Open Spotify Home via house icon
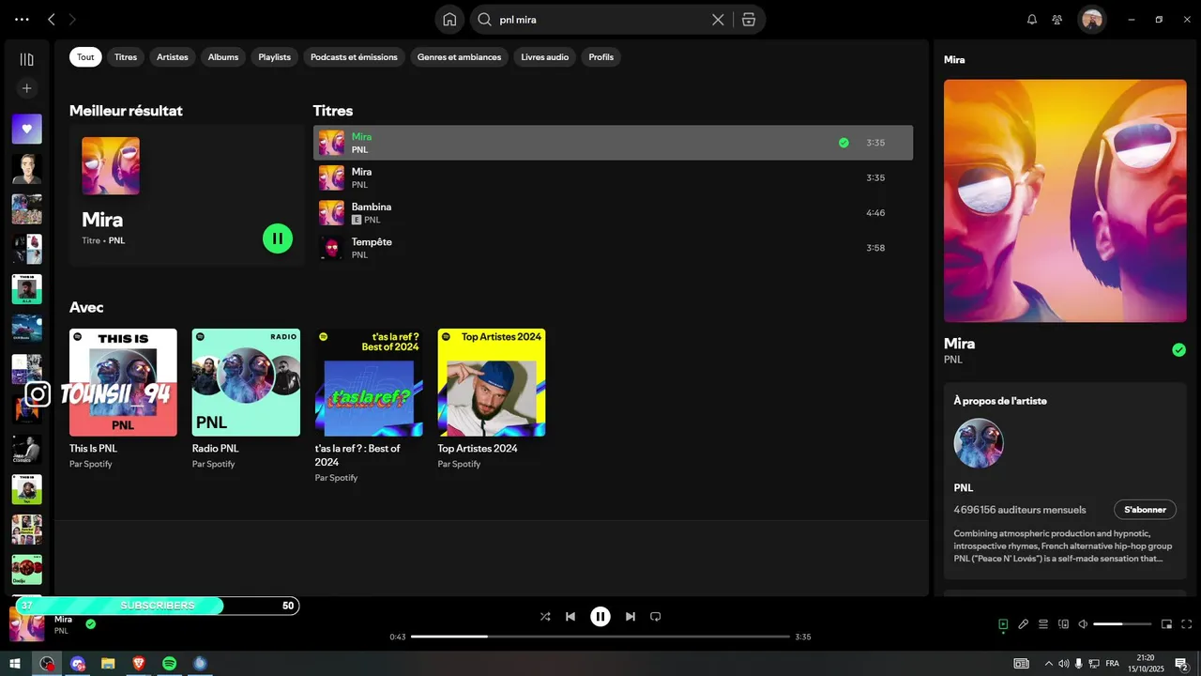 [449, 19]
